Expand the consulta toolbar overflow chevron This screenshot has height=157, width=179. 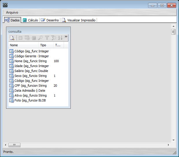tap(66, 37)
